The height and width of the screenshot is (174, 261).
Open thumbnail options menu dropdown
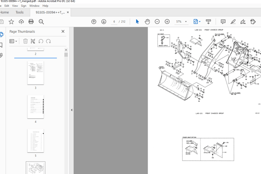click(13, 41)
